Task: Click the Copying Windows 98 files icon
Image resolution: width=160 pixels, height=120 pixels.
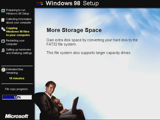Action: [3, 29]
